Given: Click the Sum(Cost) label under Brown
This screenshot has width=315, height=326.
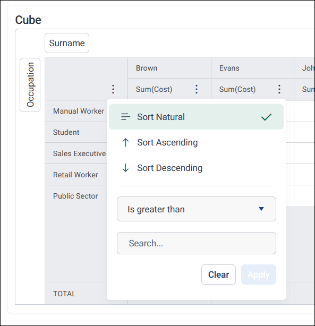Looking at the screenshot, I should point(154,89).
